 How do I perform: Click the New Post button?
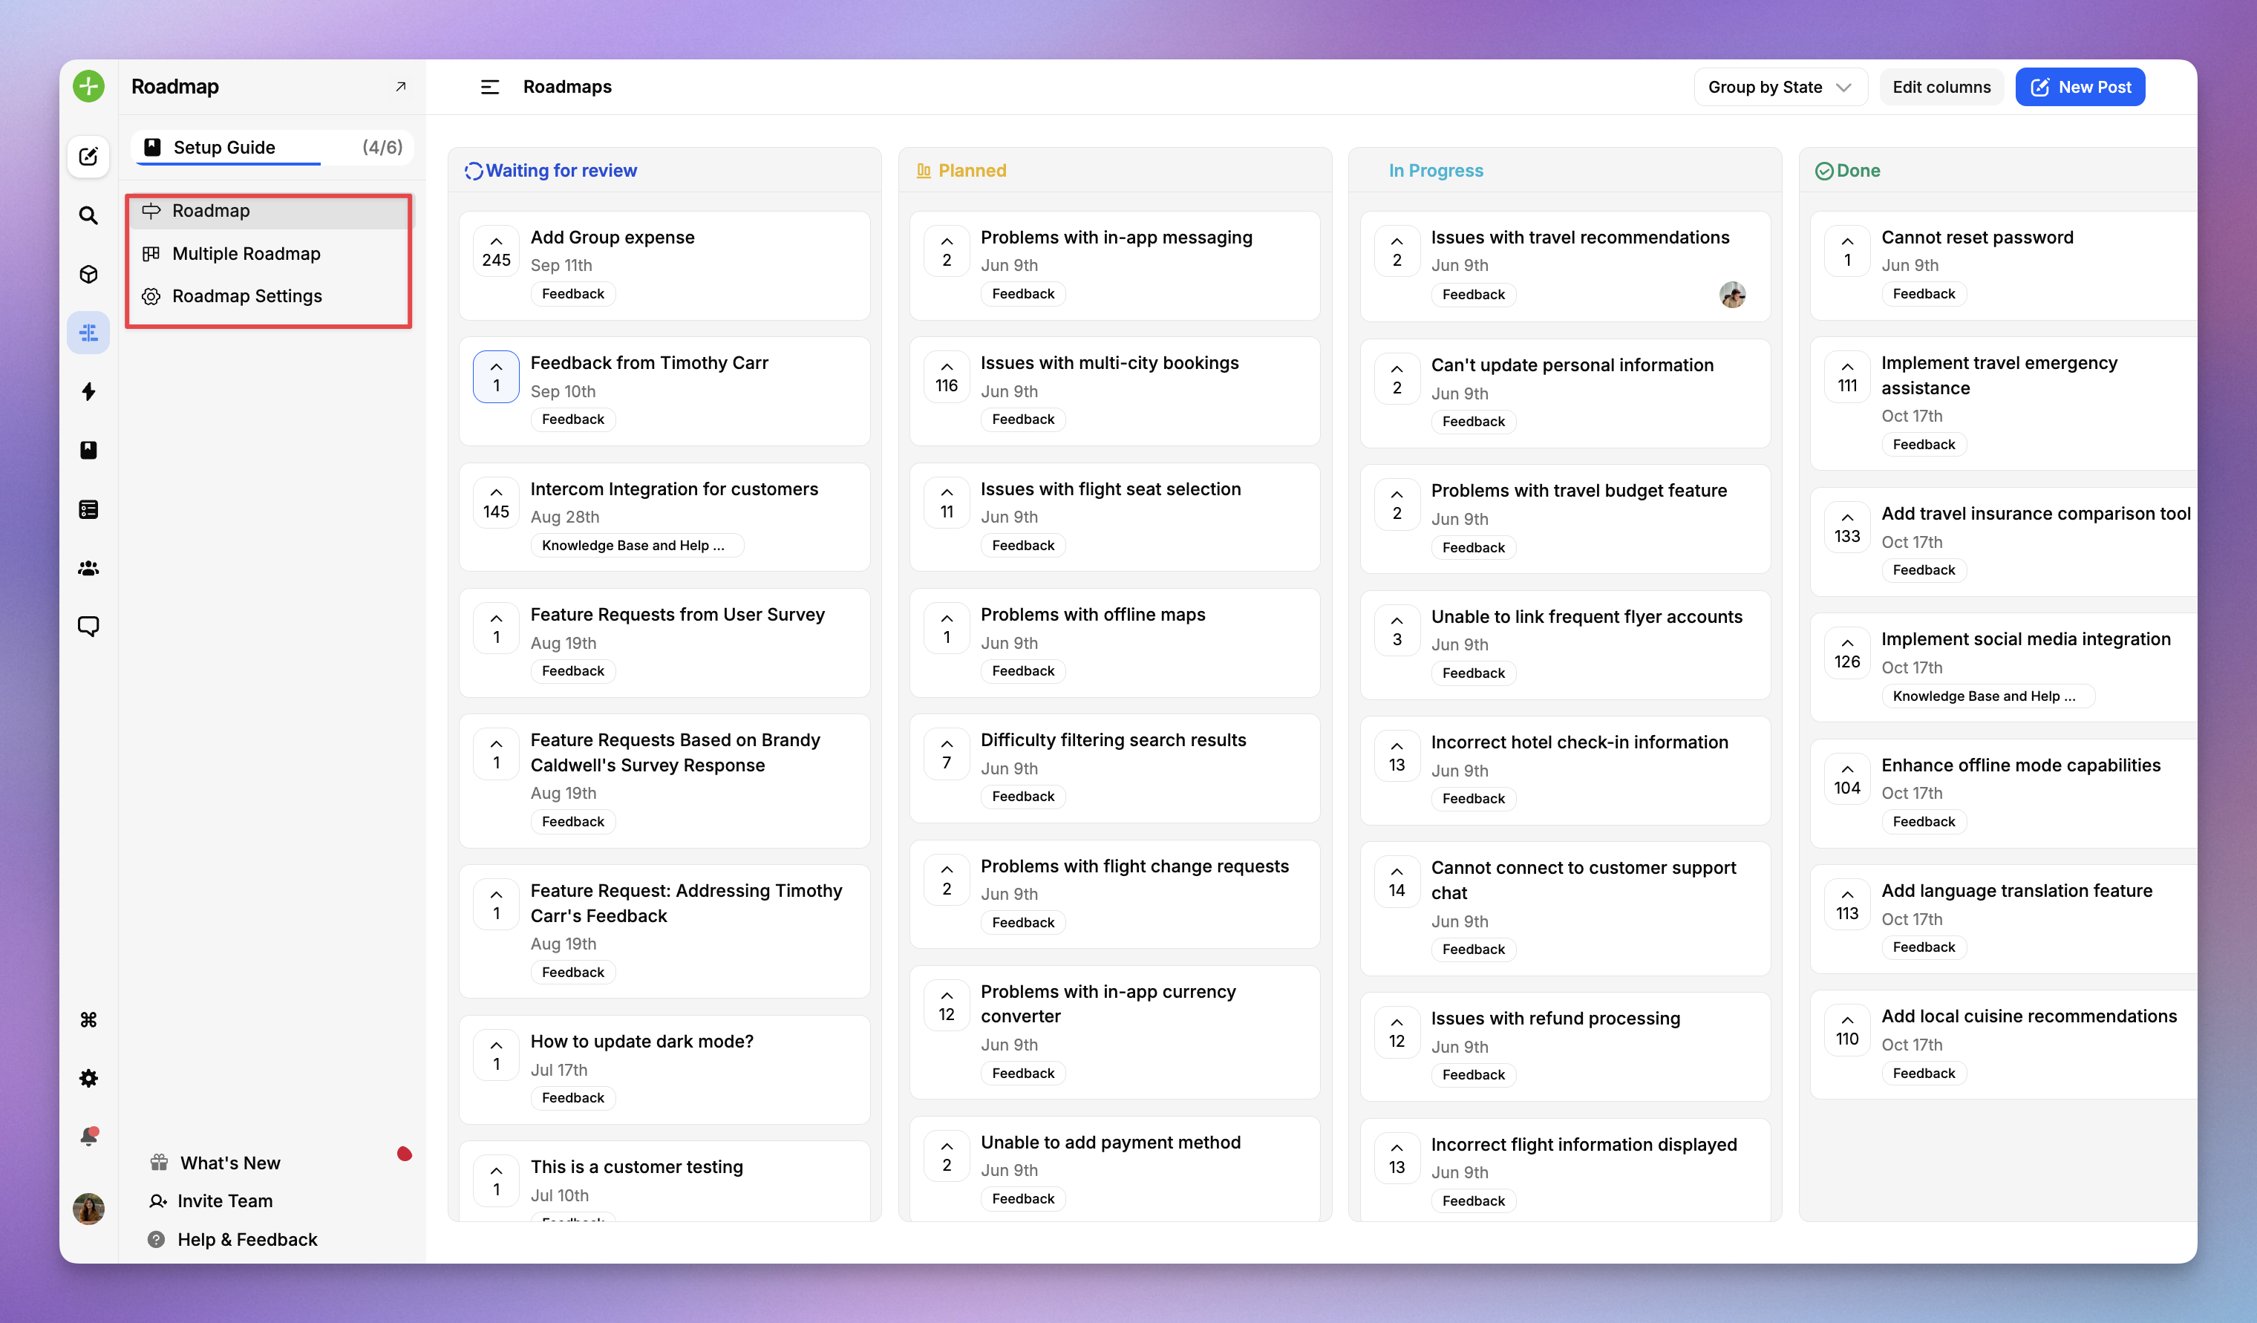tap(2080, 86)
